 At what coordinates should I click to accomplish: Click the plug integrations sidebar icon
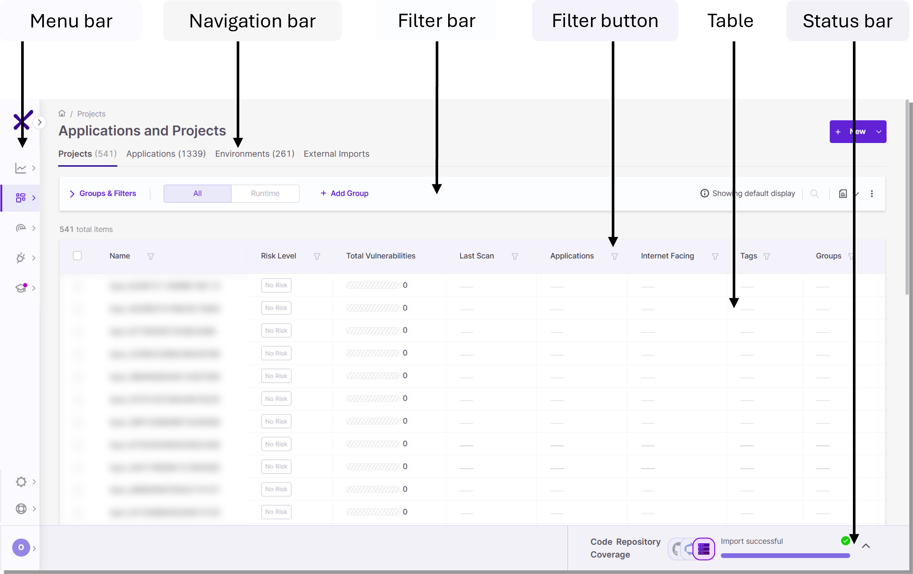coord(21,258)
